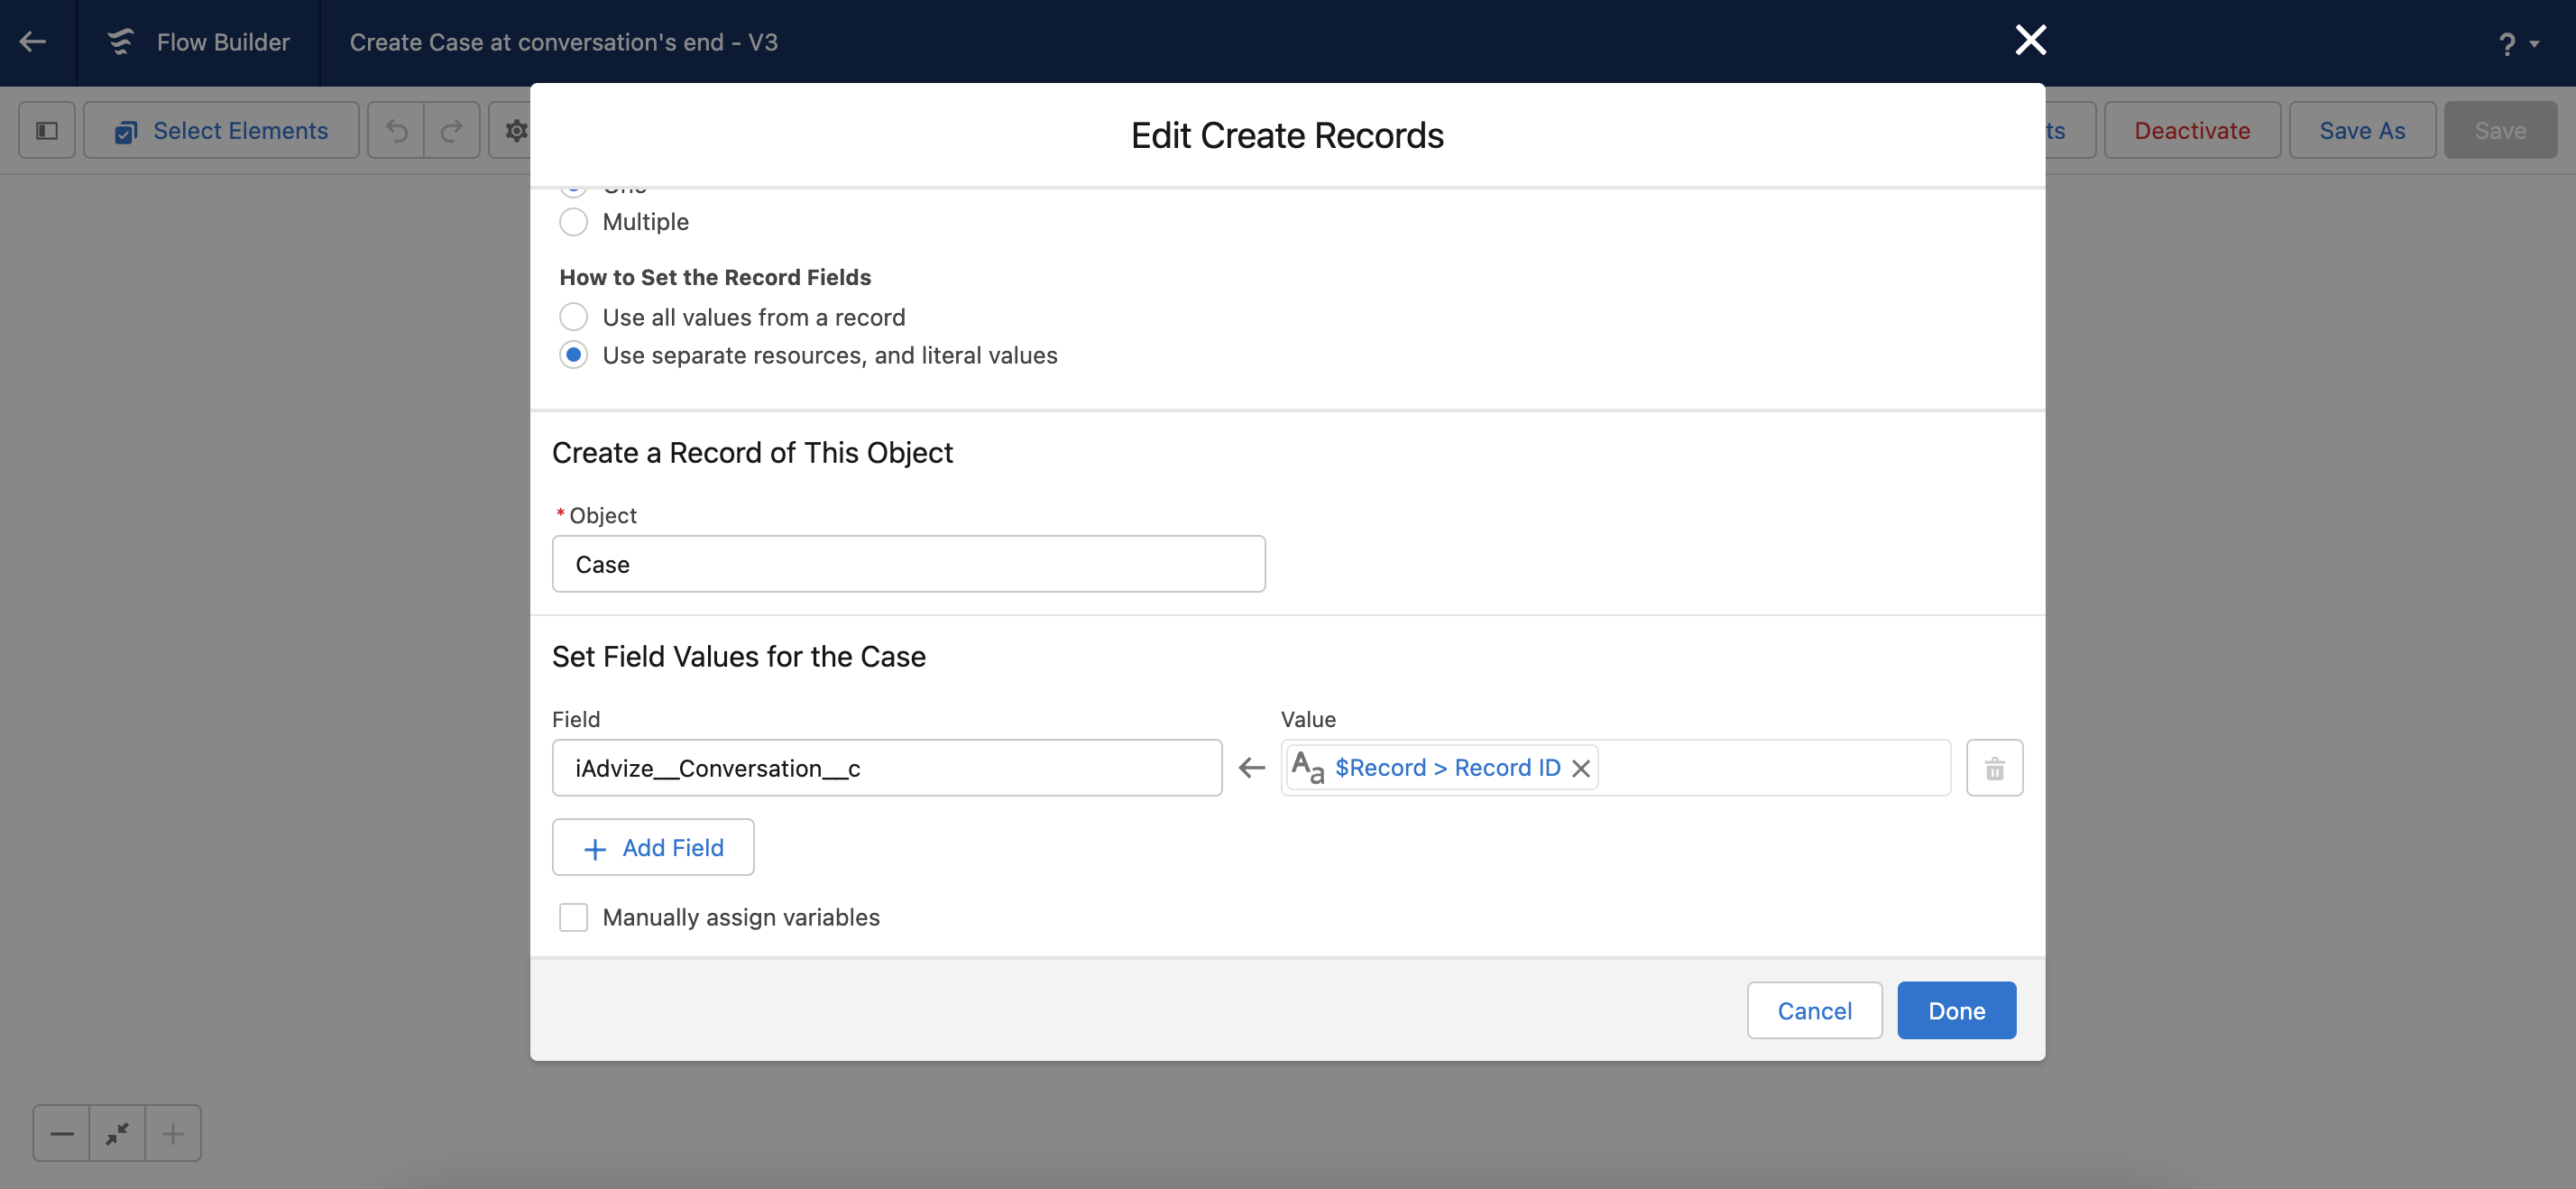Click Add Field button

[653, 848]
